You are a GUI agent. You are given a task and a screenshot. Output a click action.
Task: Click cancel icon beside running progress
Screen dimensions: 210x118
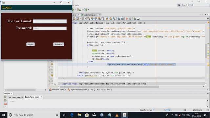[185, 110]
